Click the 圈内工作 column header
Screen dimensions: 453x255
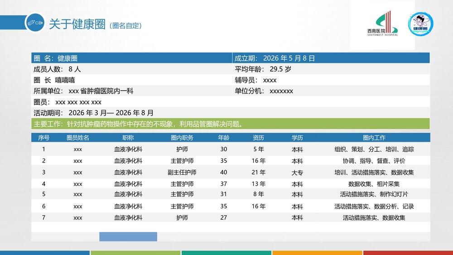click(x=374, y=138)
